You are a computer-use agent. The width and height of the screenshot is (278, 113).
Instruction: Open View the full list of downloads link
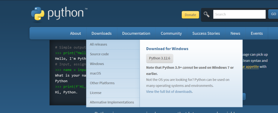[169, 92]
